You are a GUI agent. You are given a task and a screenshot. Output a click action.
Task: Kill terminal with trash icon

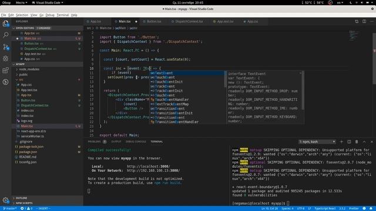[x=357, y=142]
